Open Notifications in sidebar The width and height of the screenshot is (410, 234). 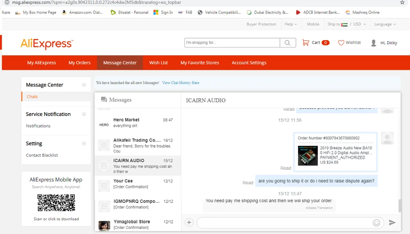tap(38, 126)
